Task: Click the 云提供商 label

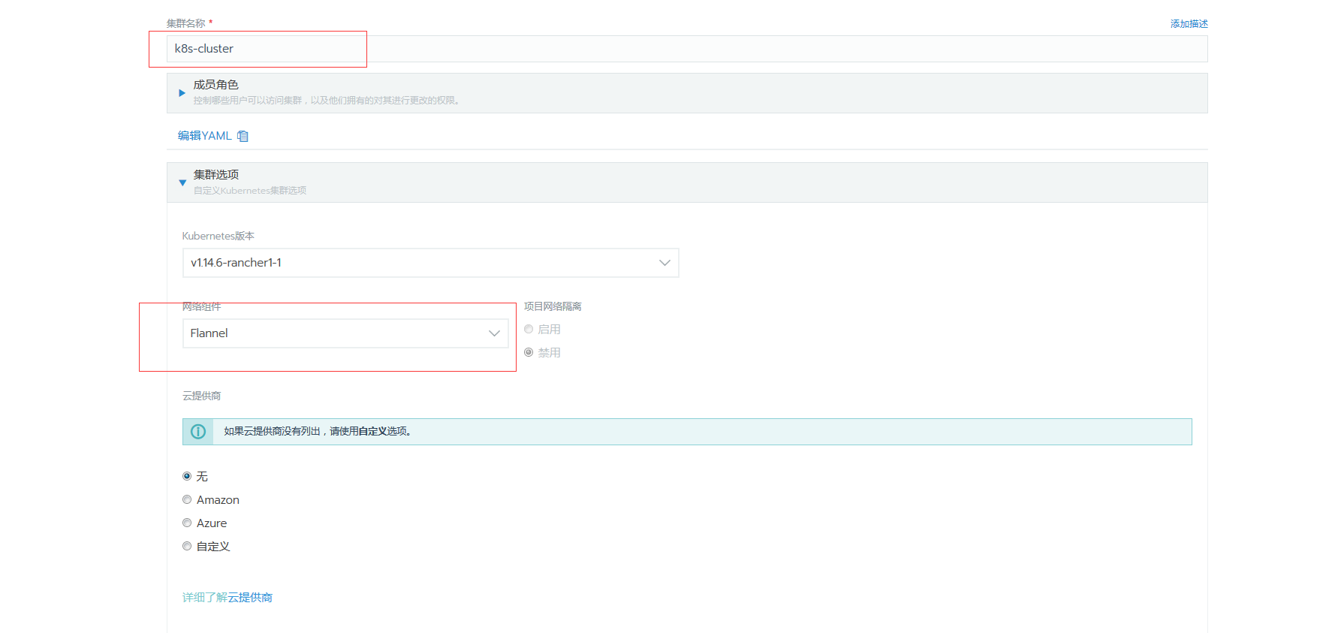Action: [201, 396]
